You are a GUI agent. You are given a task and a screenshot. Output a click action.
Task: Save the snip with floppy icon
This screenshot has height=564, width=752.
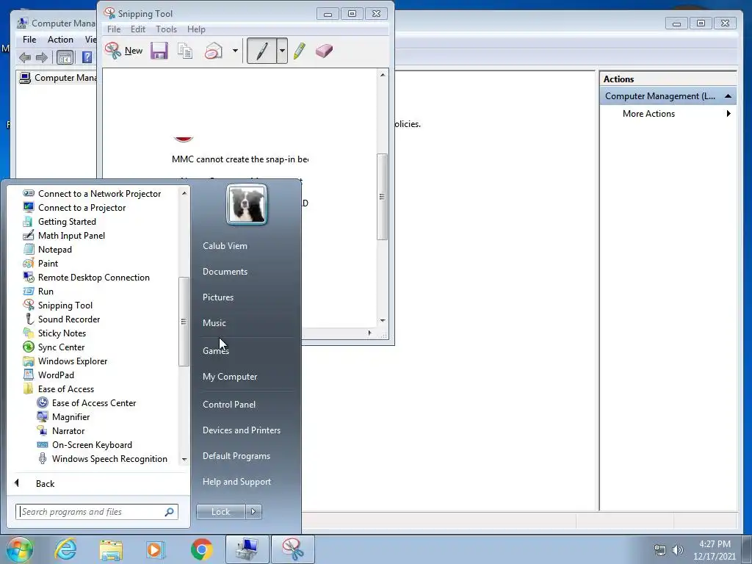(x=159, y=51)
